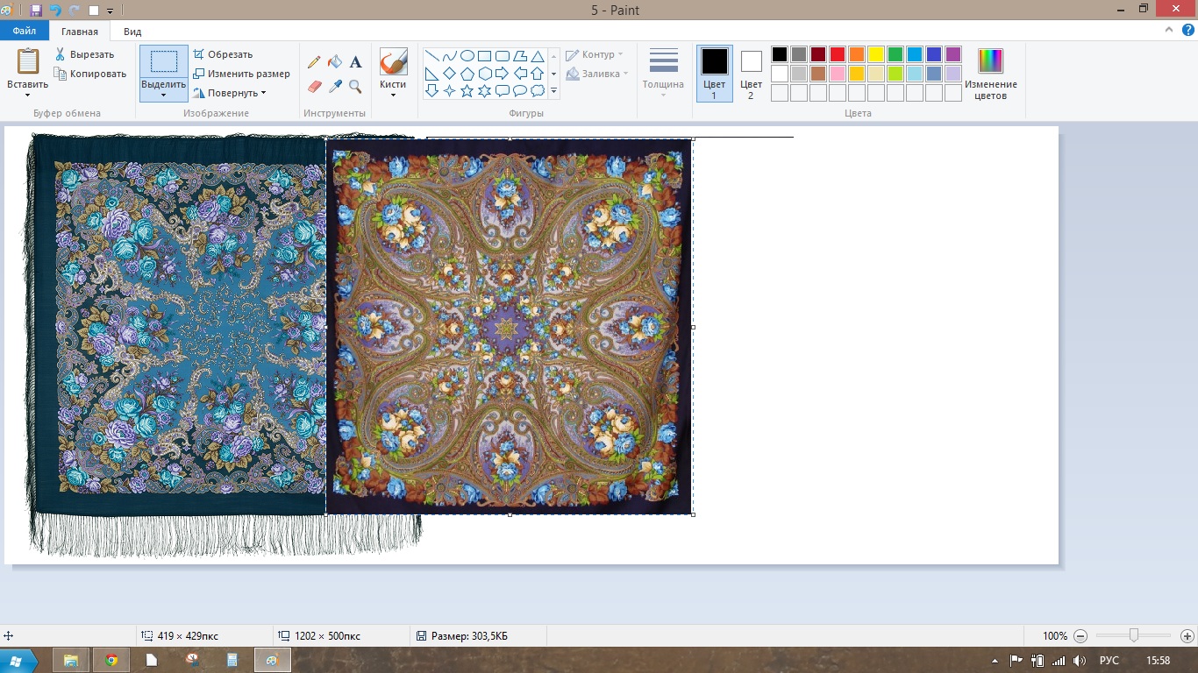Click the Save icon in the title bar
This screenshot has width=1198, height=673.
pos(36,11)
